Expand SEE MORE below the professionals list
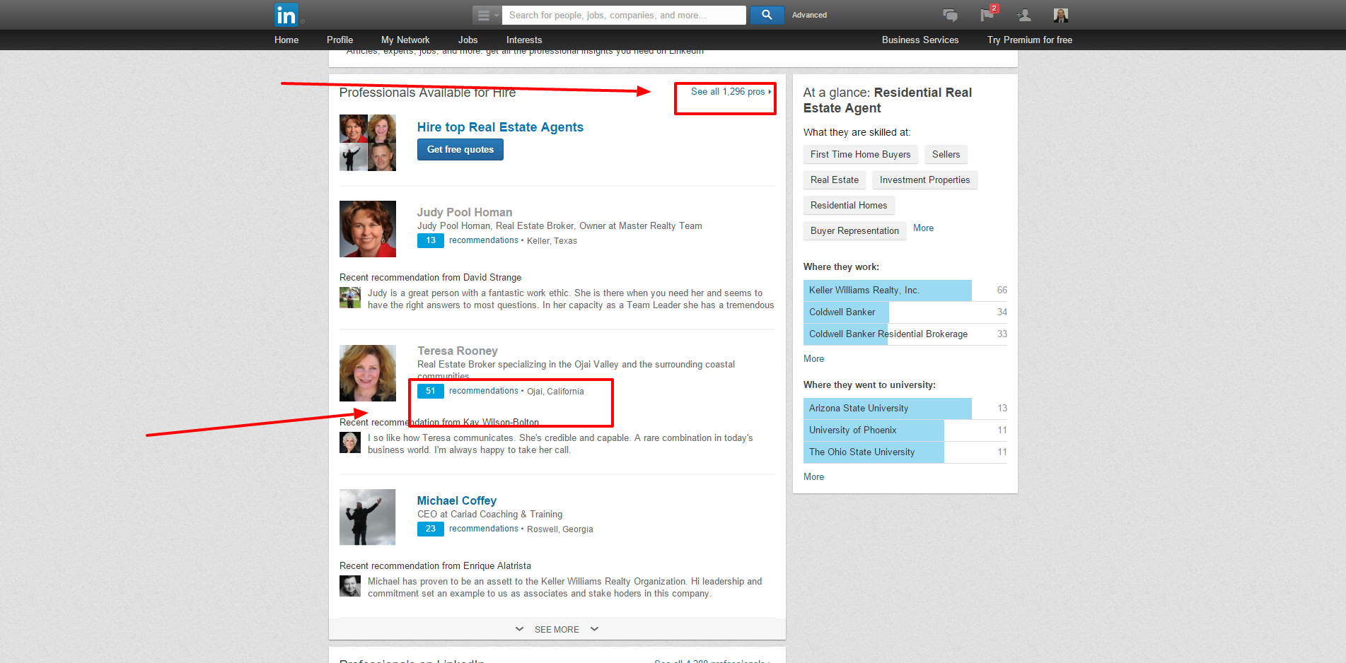The image size is (1346, 663). point(557,629)
